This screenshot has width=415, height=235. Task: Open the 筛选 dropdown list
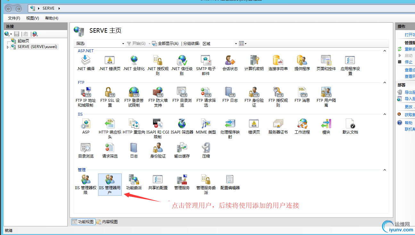pos(123,43)
